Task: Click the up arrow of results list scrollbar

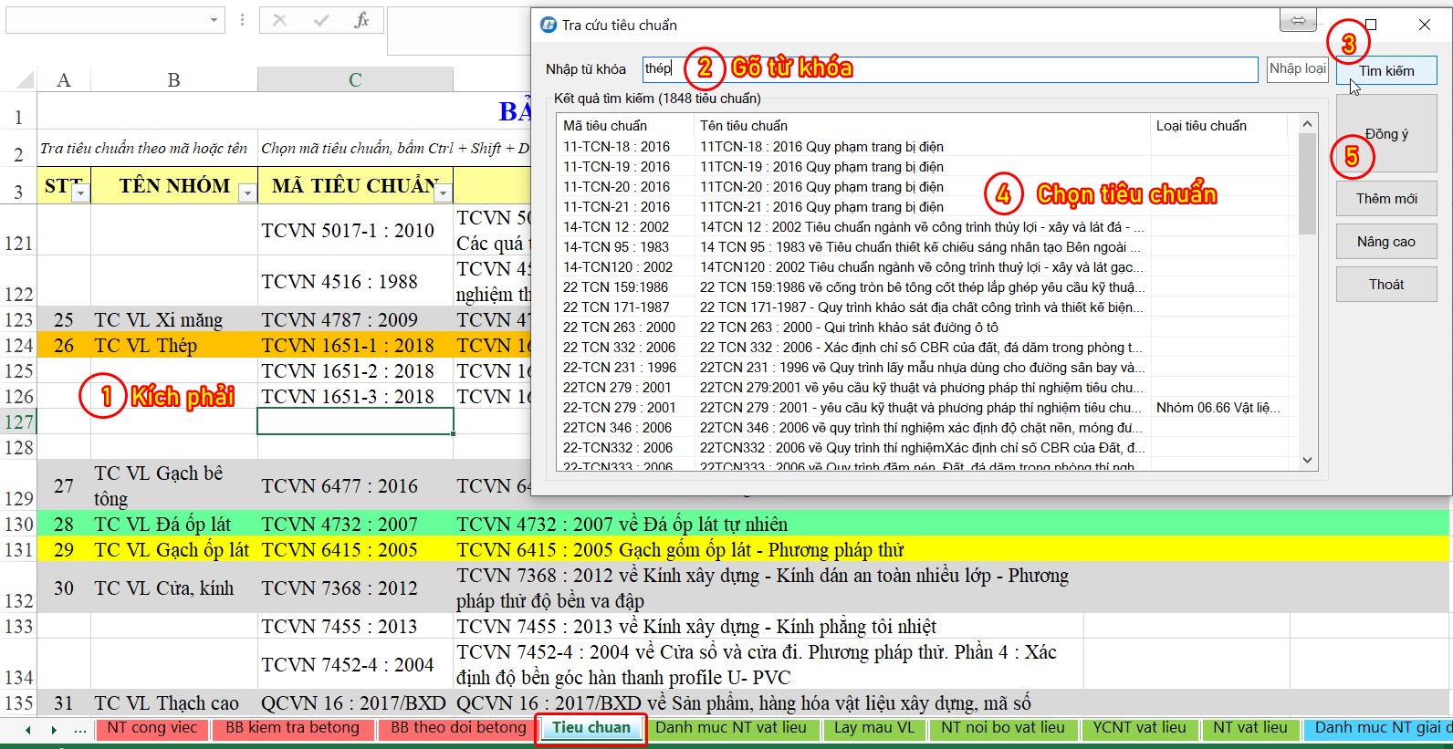Action: click(1307, 124)
